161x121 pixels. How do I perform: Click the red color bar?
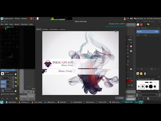(128, 81)
